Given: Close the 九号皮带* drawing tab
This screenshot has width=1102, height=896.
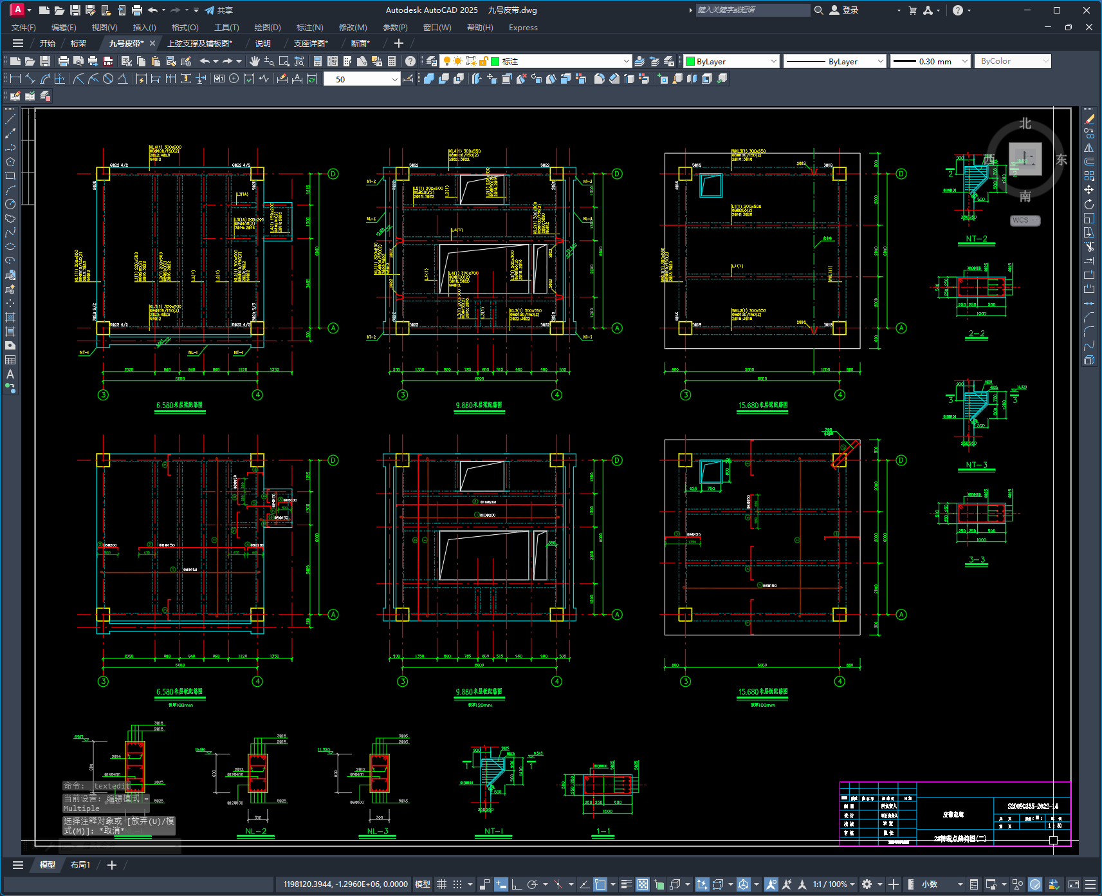Looking at the screenshot, I should click(x=152, y=43).
